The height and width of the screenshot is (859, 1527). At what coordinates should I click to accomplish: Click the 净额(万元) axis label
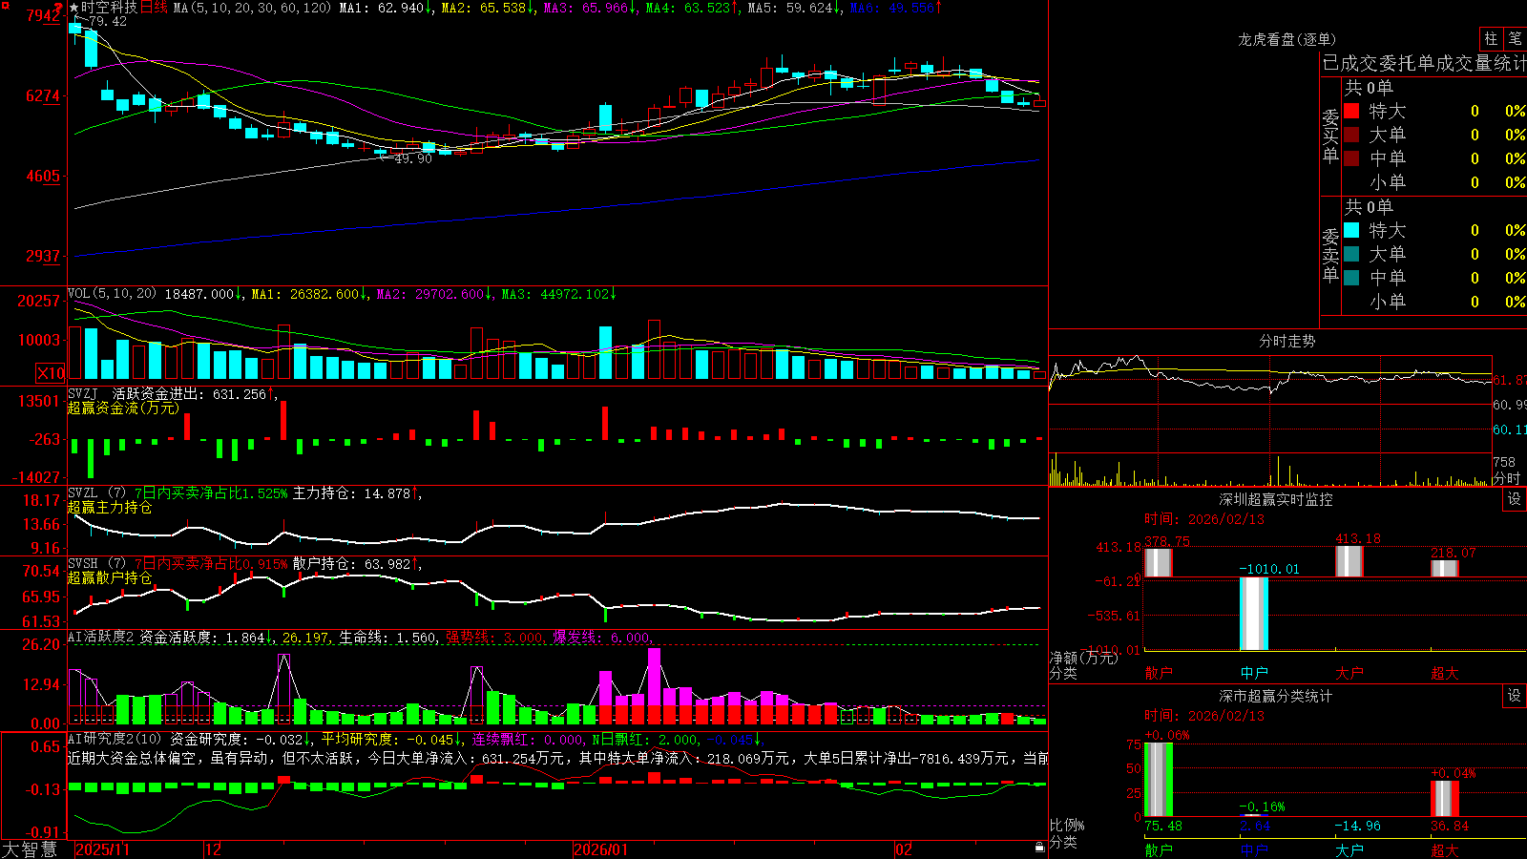[1083, 658]
